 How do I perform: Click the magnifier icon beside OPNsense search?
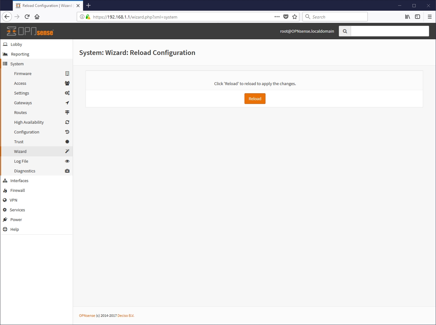345,31
